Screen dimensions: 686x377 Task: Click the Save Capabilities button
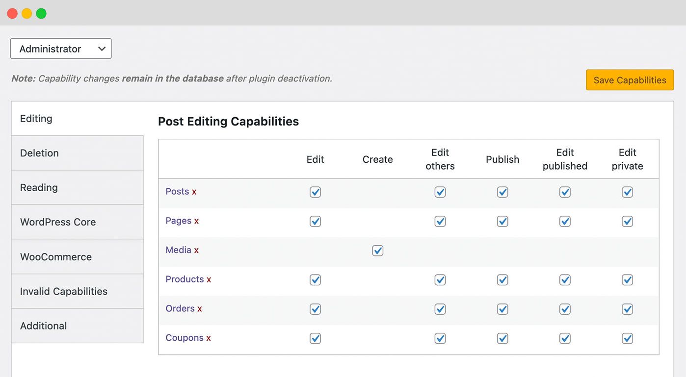tap(630, 80)
